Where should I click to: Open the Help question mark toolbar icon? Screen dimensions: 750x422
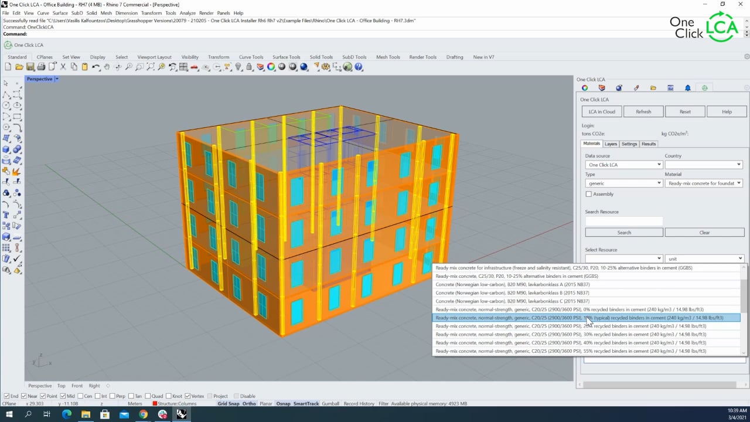(359, 67)
